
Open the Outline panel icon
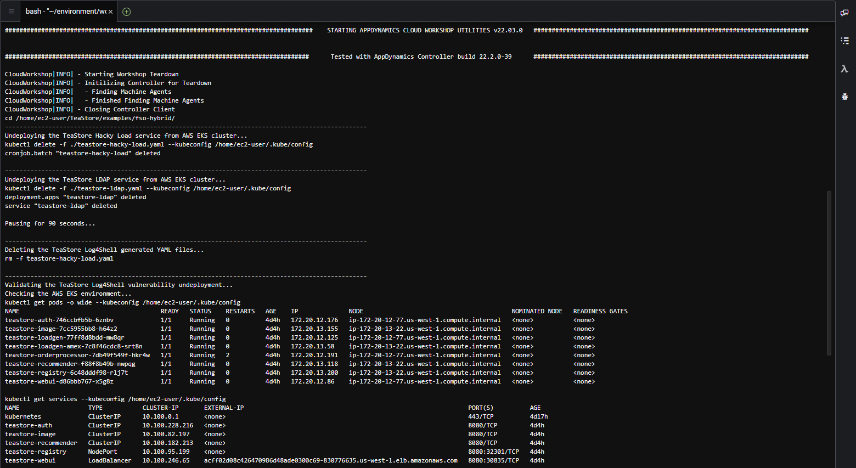[x=845, y=41]
